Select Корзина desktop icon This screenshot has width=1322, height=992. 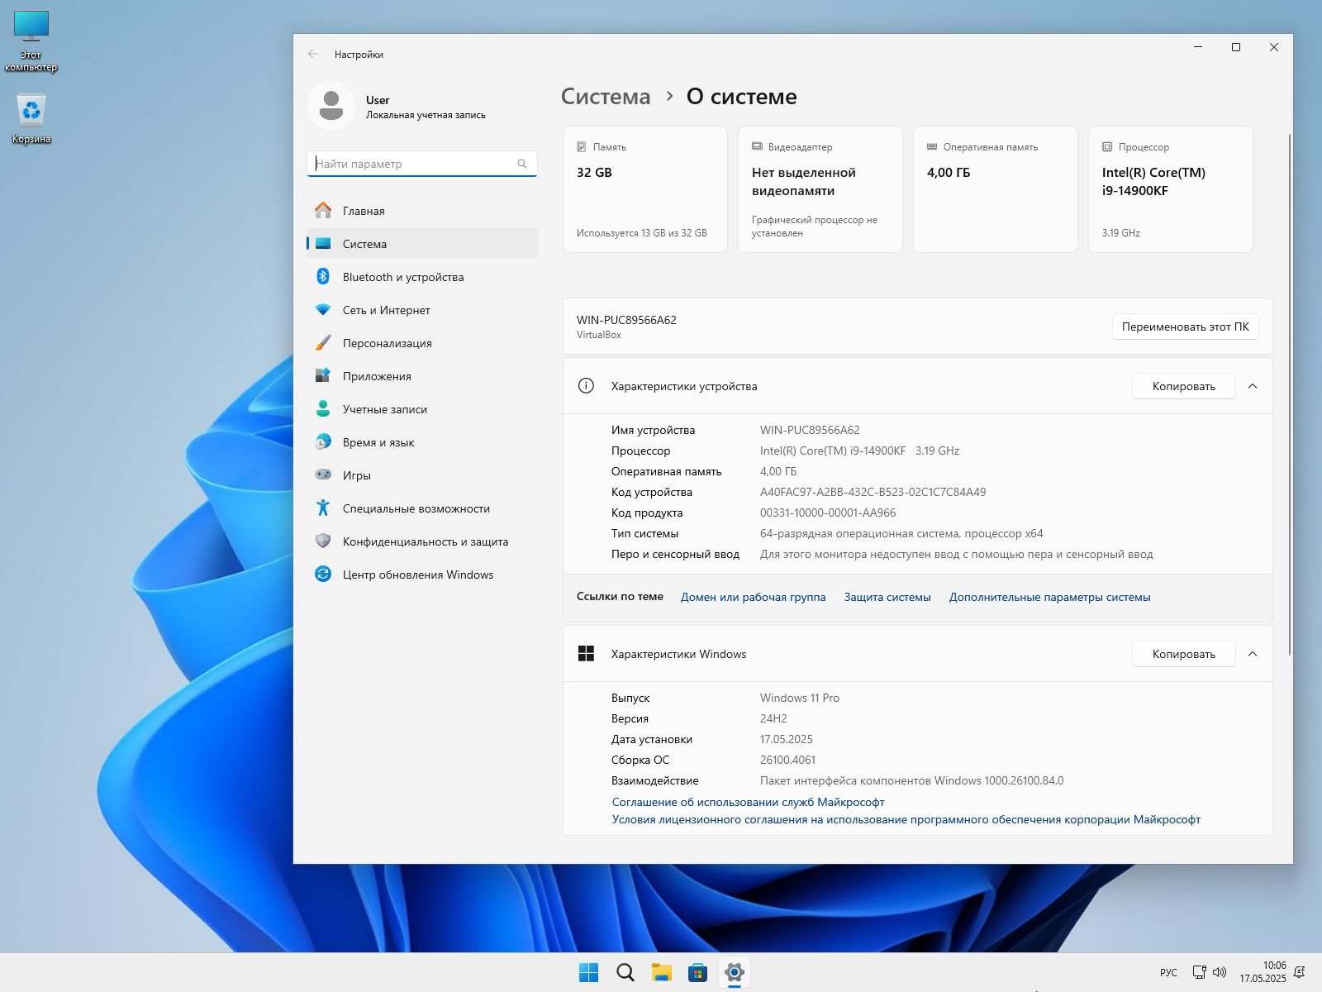(31, 119)
